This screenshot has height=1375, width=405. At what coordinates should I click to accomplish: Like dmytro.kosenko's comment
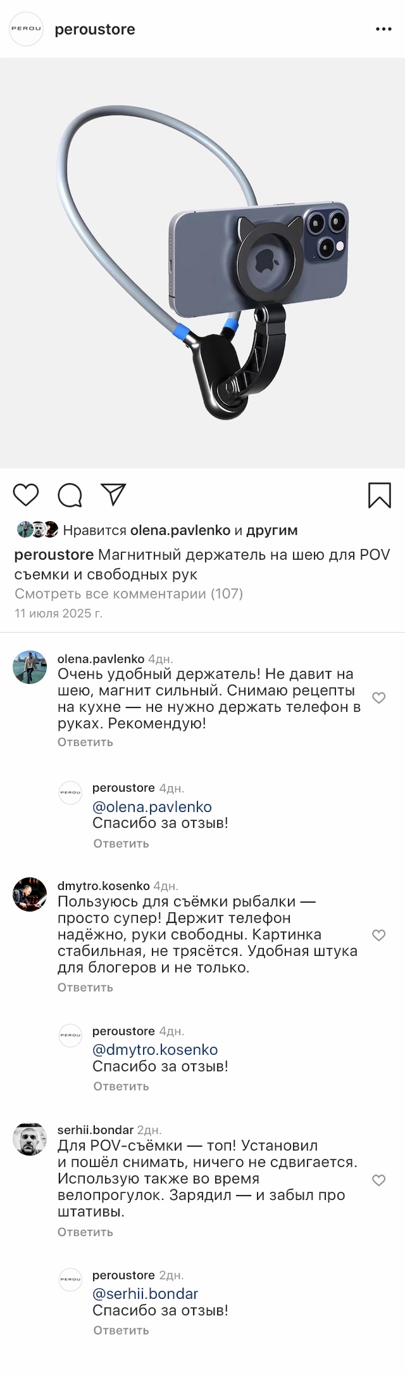[x=378, y=935]
